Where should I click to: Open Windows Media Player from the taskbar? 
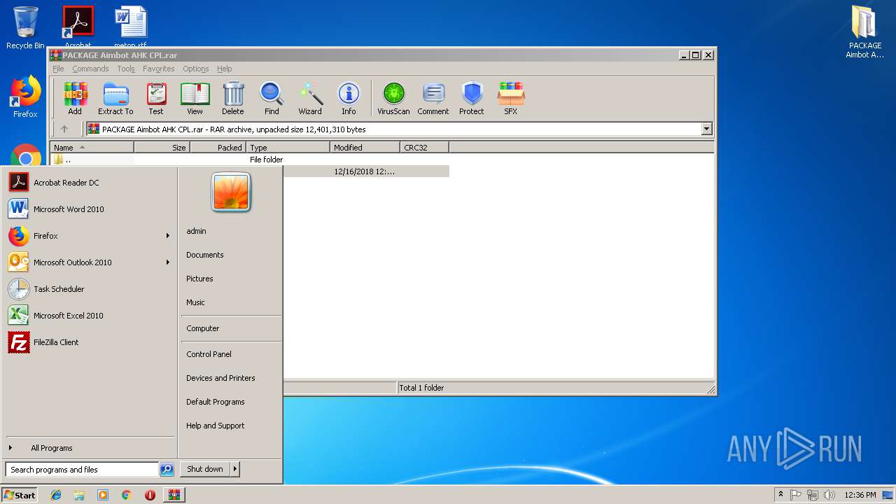[103, 495]
